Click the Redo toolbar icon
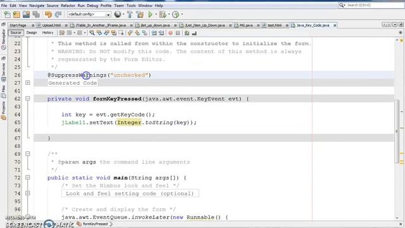 [58, 15]
